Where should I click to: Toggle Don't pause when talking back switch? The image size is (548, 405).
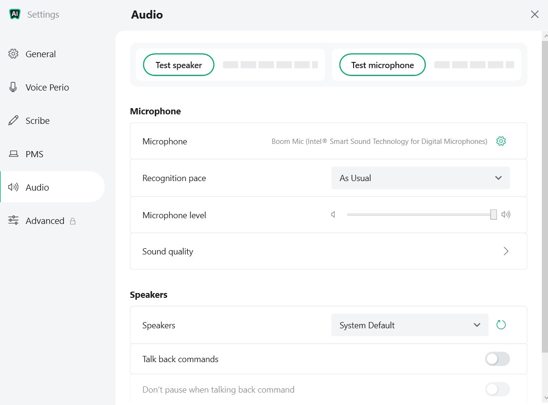(x=497, y=389)
